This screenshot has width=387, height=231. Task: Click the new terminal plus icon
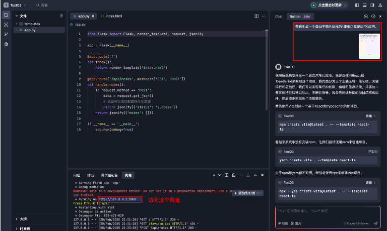click(x=213, y=175)
